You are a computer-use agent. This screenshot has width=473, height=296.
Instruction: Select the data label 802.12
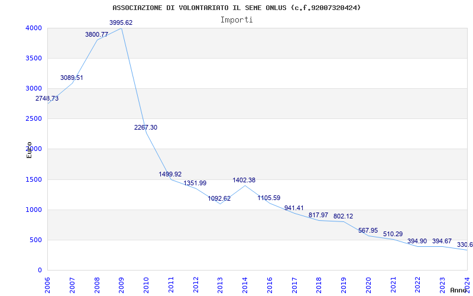[x=344, y=216]
